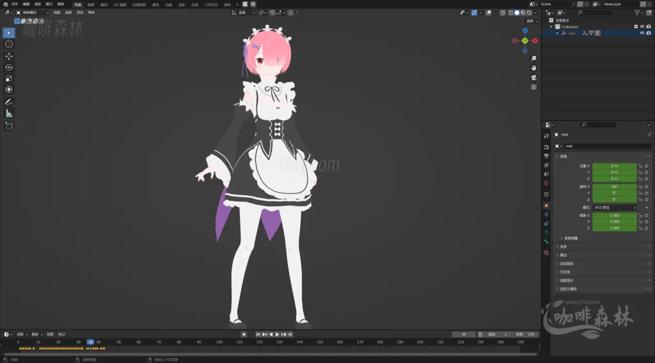Toggle the camera view icon
The height and width of the screenshot is (363, 655).
[533, 77]
